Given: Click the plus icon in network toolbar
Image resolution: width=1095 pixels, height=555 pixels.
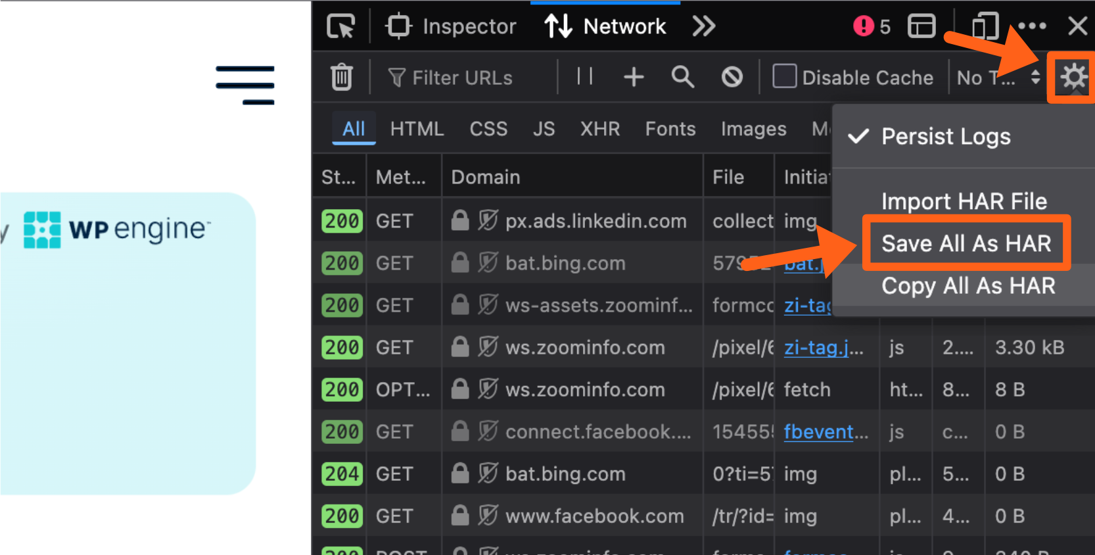Looking at the screenshot, I should pos(633,77).
